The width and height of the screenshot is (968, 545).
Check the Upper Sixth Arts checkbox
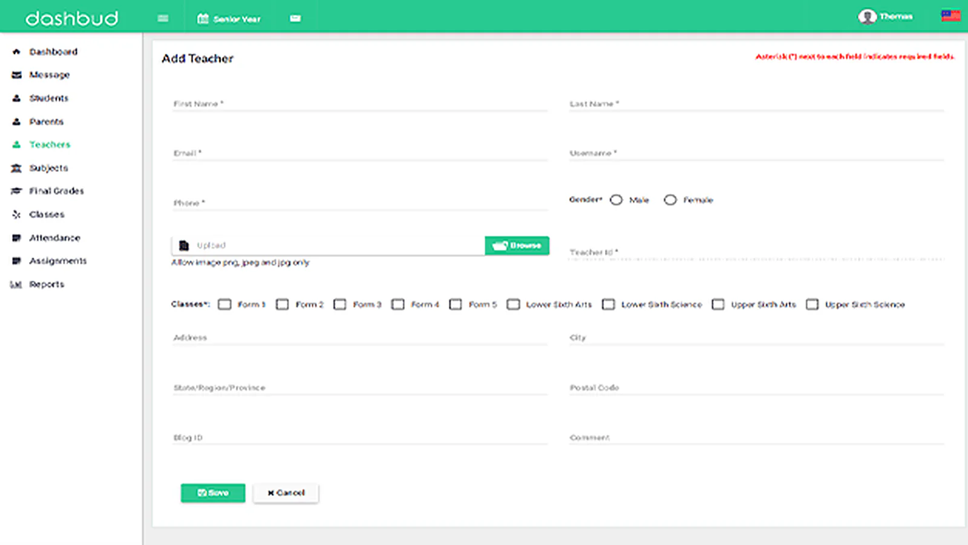pos(718,304)
